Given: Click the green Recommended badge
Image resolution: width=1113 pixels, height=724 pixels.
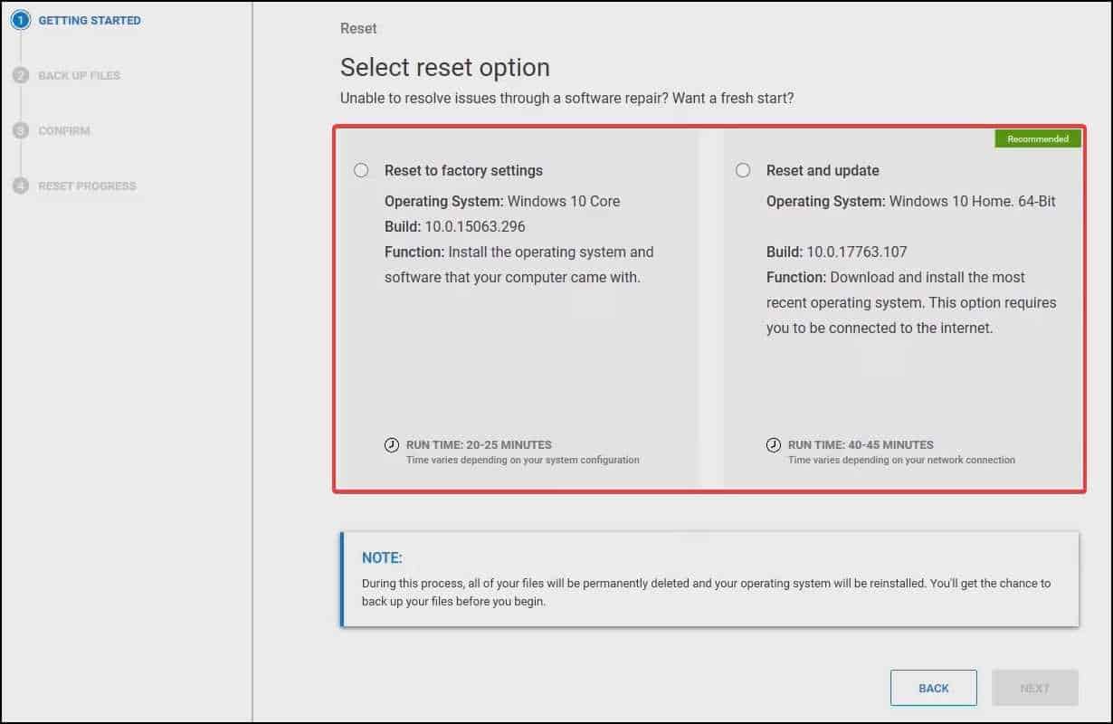Looking at the screenshot, I should [x=1038, y=138].
